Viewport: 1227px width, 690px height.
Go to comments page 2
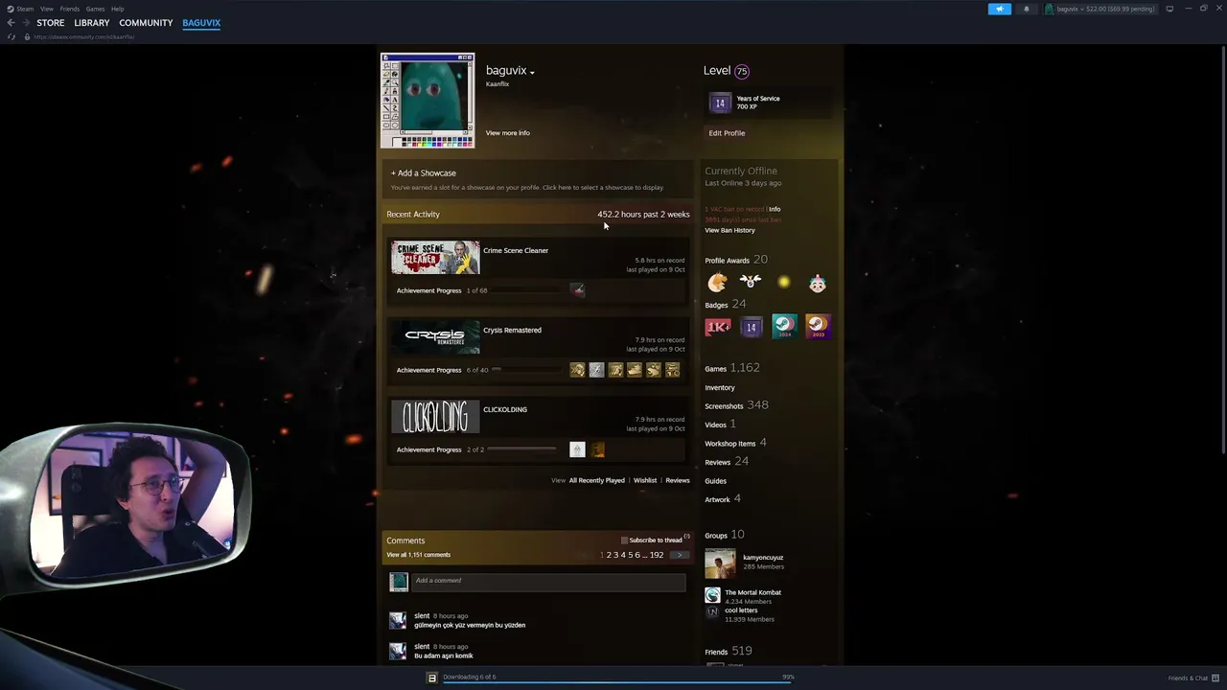click(x=609, y=555)
